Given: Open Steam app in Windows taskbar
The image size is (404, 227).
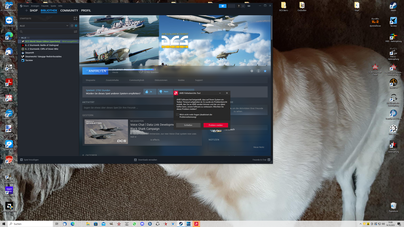Looking at the screenshot, I should tap(181, 224).
